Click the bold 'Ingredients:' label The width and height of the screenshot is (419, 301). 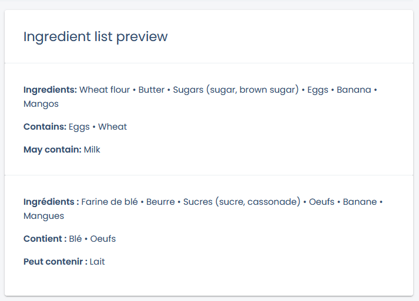click(x=50, y=90)
